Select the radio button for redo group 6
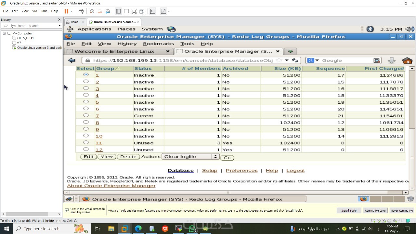Viewport: 416px width, 234px height. 86,109
